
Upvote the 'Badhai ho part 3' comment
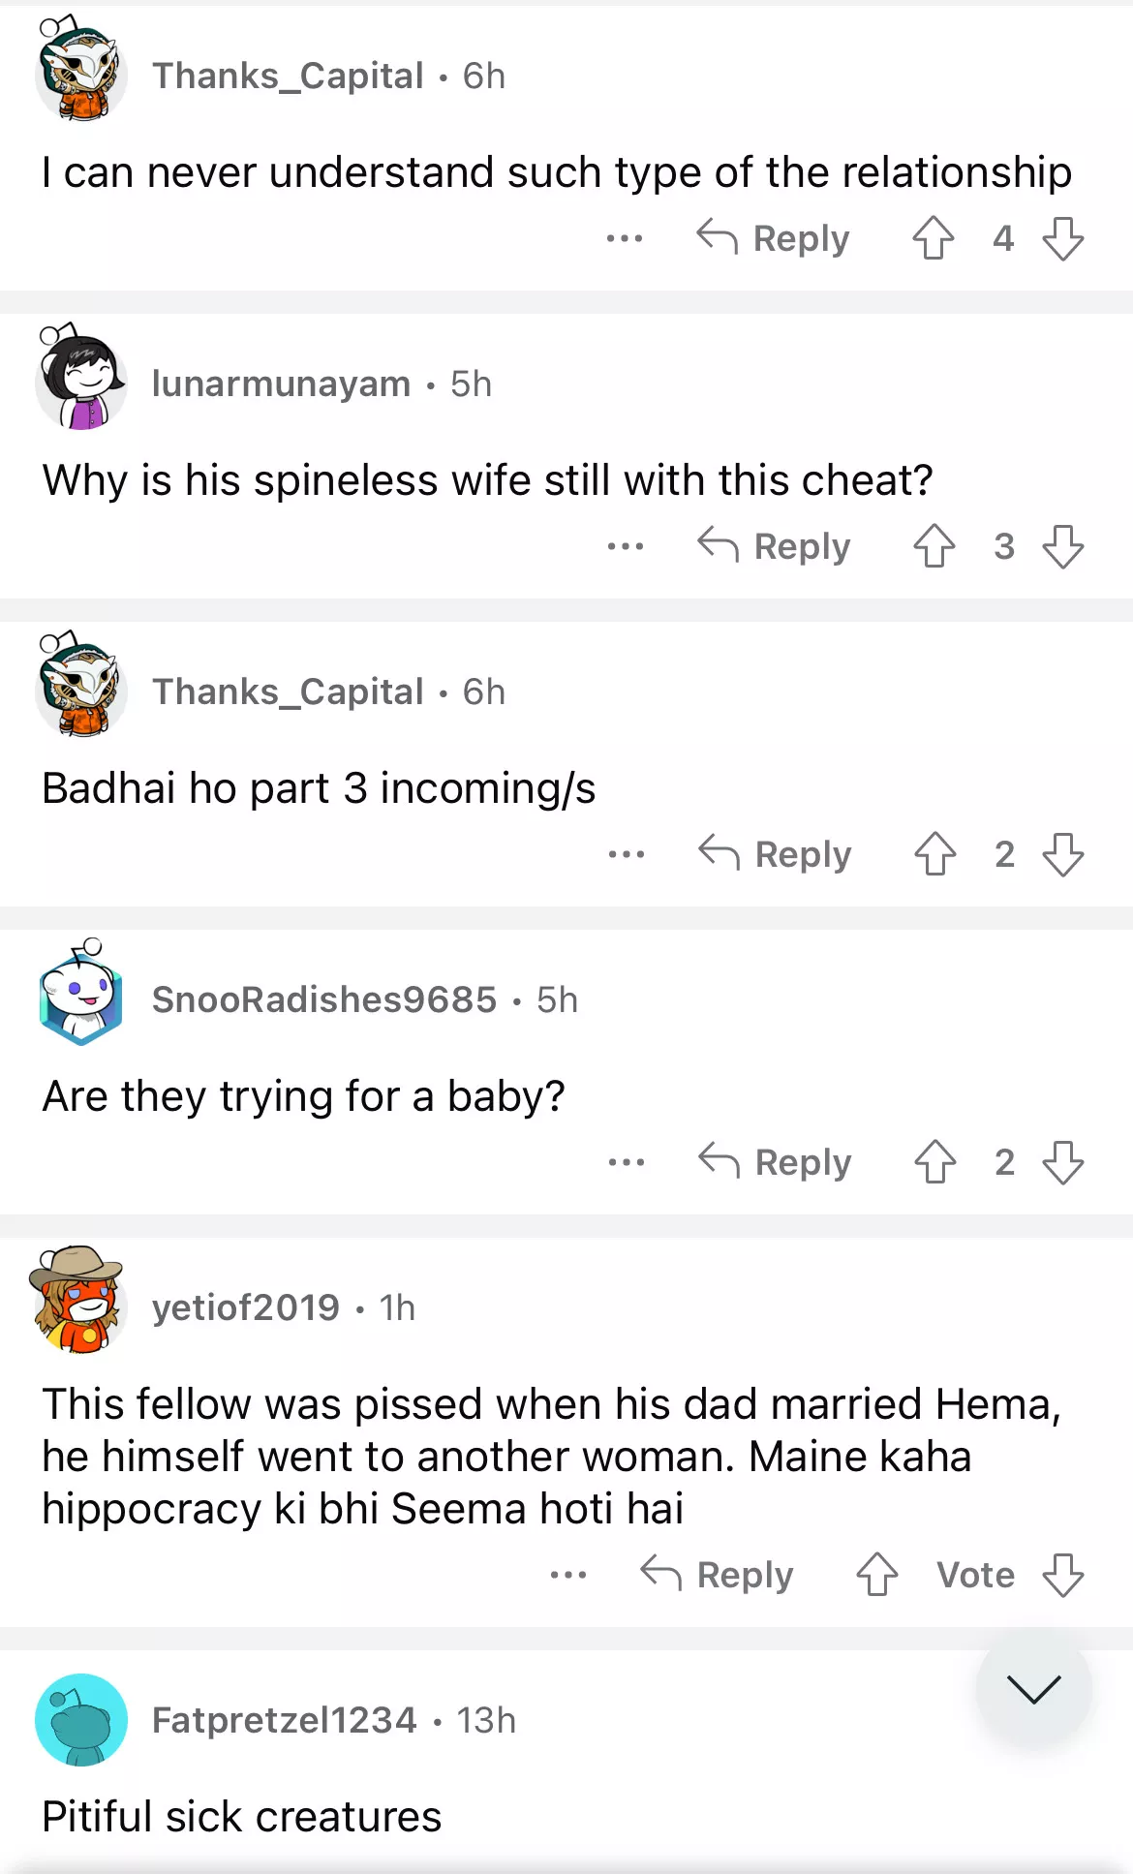tap(935, 854)
